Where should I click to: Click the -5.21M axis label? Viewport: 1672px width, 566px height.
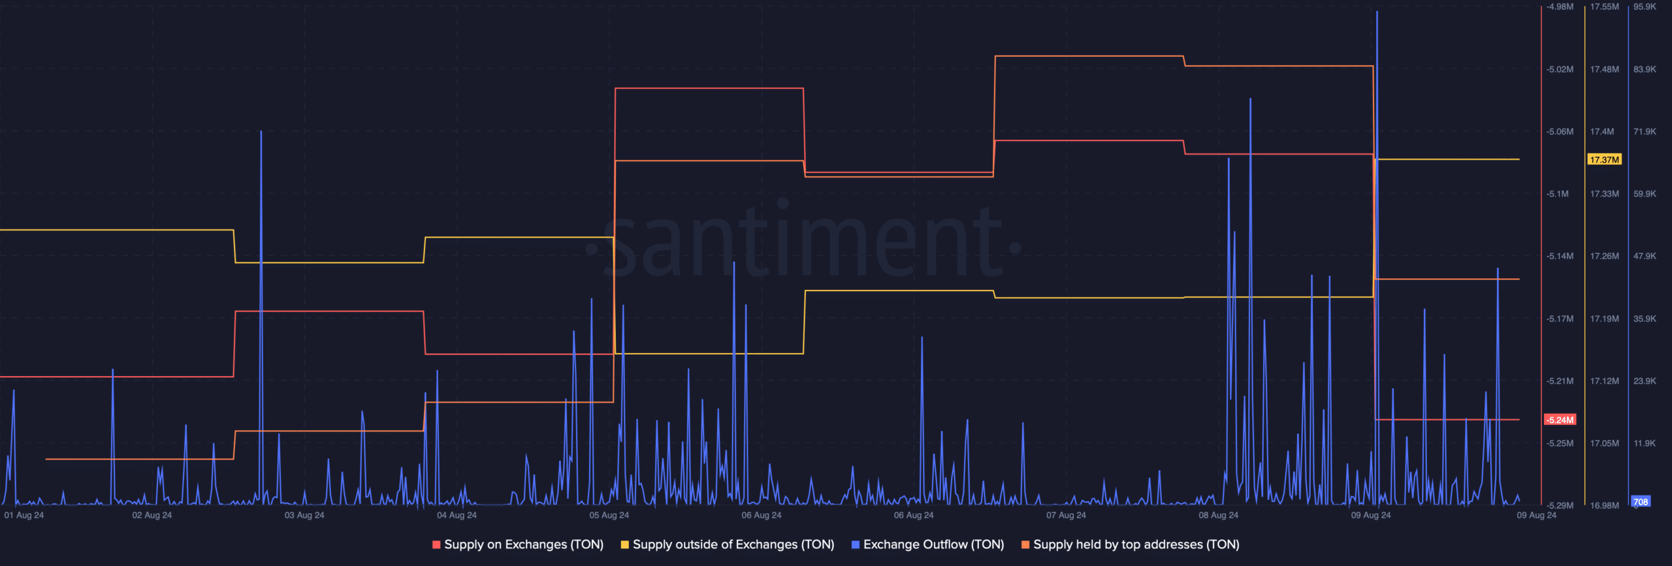[1560, 381]
